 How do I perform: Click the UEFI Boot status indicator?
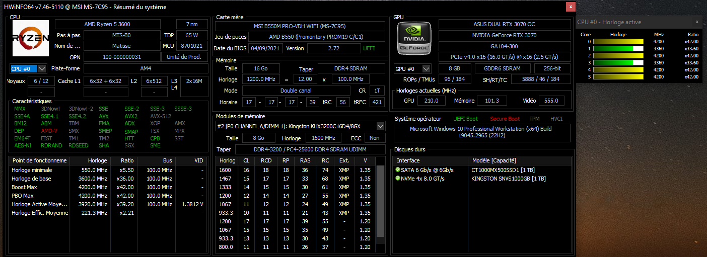click(x=466, y=119)
